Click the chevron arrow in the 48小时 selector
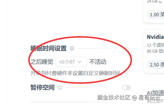This screenshot has height=104, width=164. pyautogui.click(x=79, y=62)
